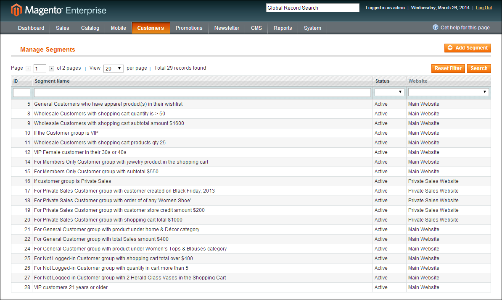
Task: Open Wholesale segment with subtotal amount $1600
Action: click(x=251, y=123)
